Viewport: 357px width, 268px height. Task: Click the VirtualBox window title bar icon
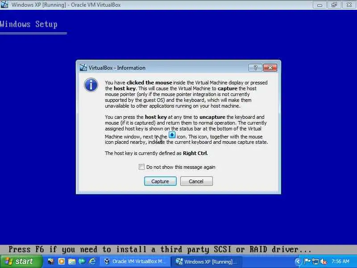(4, 4)
